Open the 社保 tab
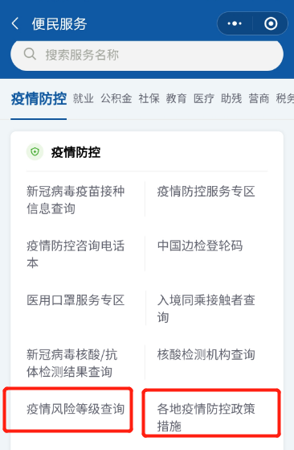This screenshot has width=294, height=450. click(x=149, y=98)
